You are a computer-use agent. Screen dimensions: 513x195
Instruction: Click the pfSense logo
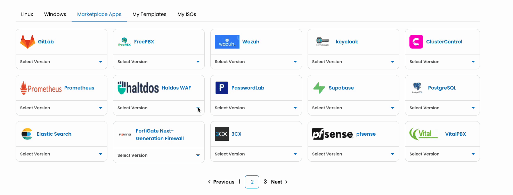coord(333,134)
